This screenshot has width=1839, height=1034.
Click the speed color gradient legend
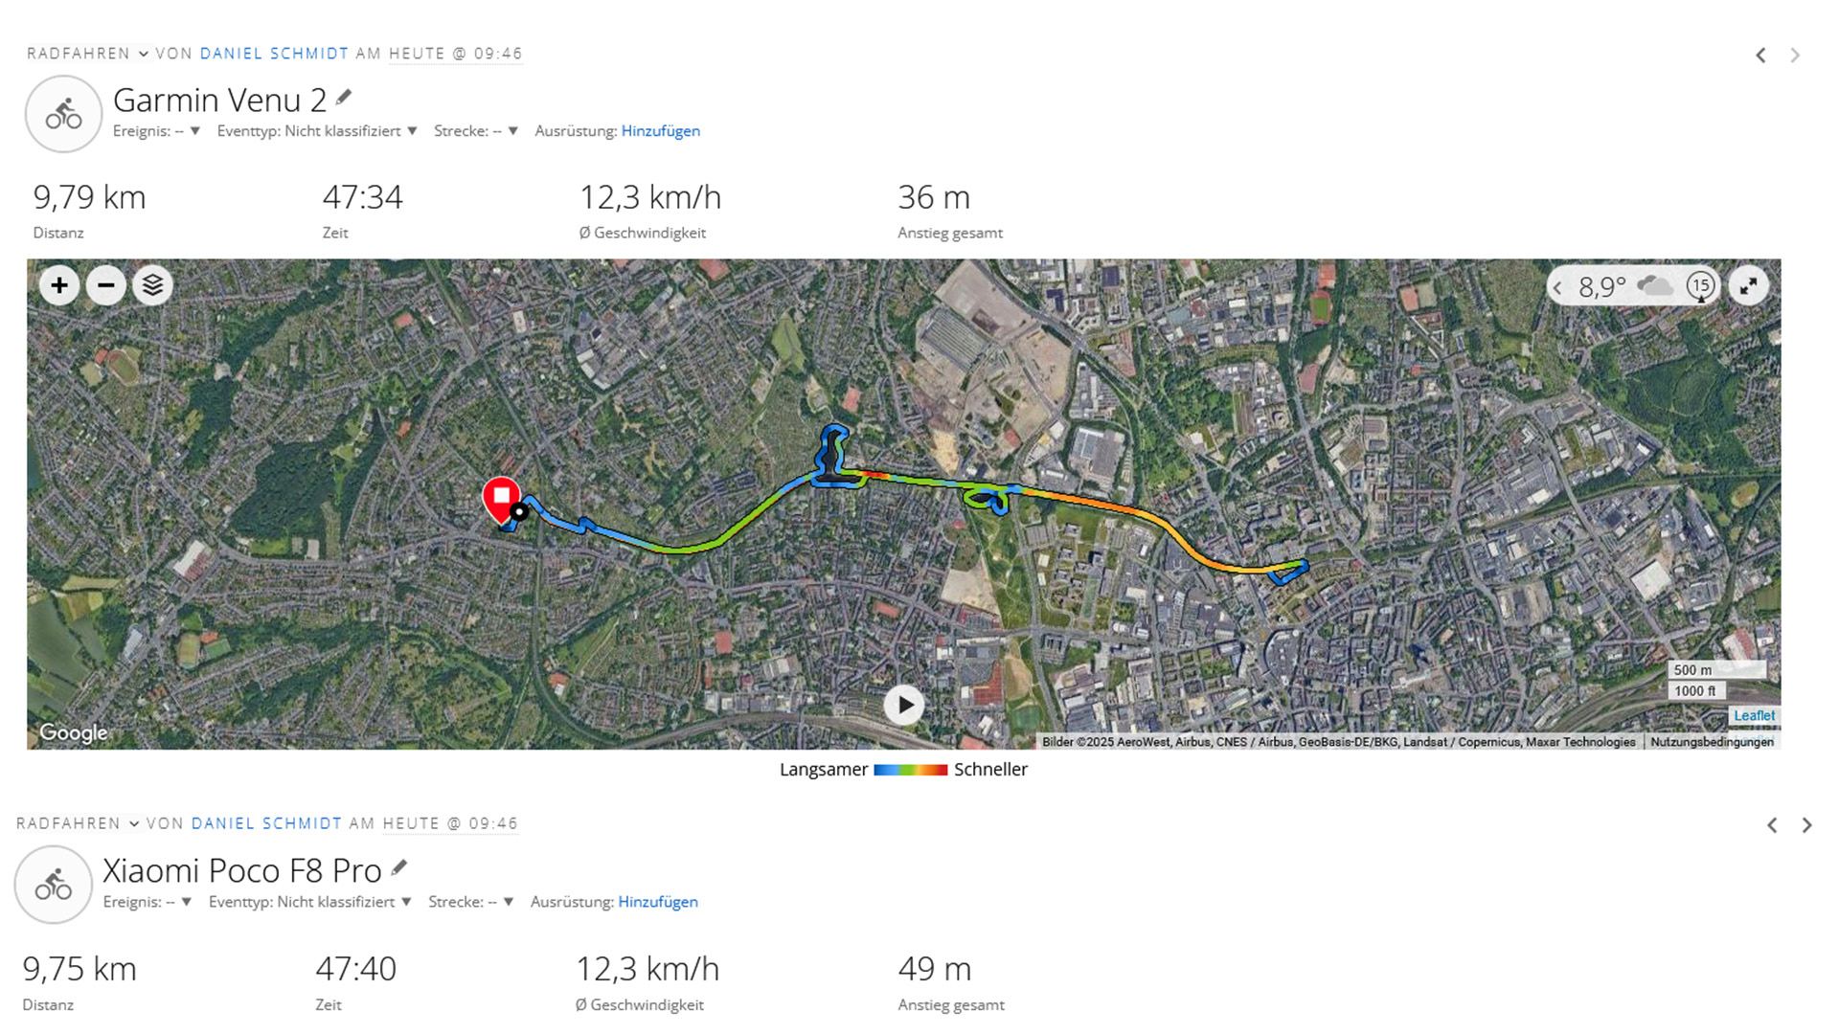click(x=910, y=770)
